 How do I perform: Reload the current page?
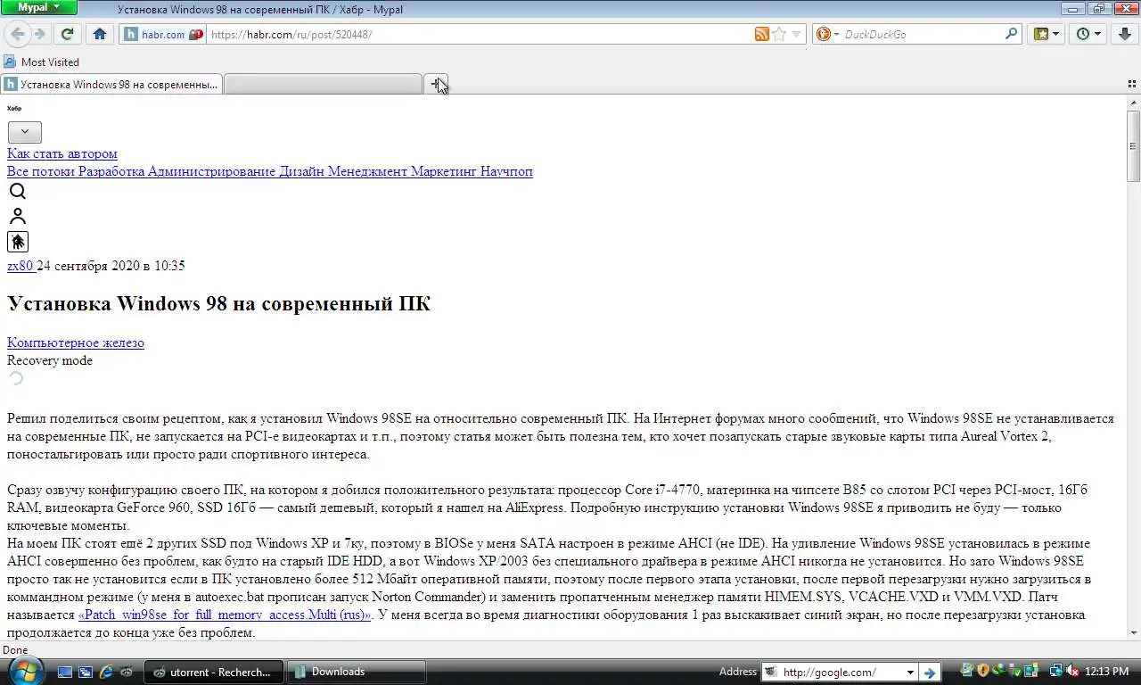pos(67,34)
